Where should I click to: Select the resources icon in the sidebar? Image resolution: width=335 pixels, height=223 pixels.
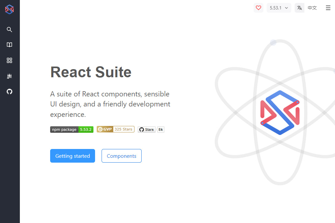[9, 76]
